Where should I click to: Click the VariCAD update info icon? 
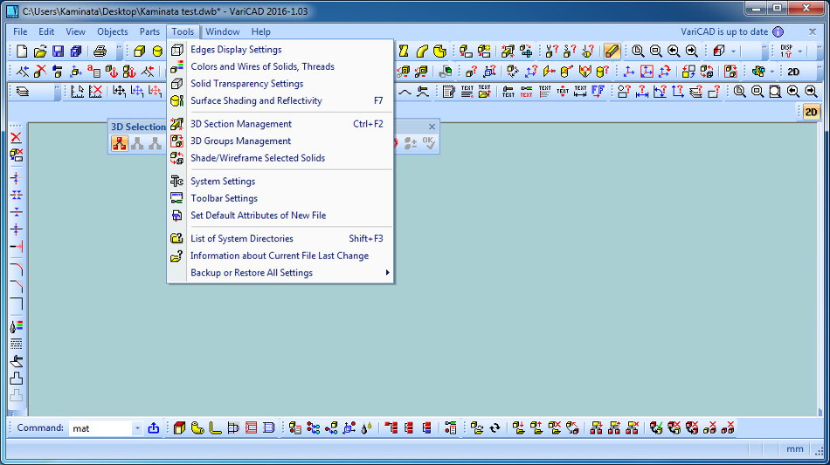pyautogui.click(x=778, y=31)
